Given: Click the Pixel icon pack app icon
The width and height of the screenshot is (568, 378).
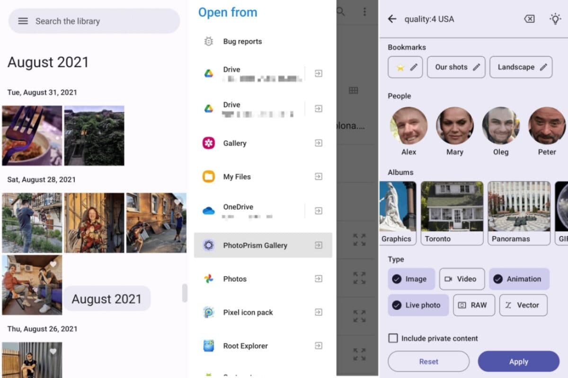Looking at the screenshot, I should 208,312.
